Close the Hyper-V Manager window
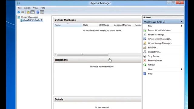 point(180,2)
